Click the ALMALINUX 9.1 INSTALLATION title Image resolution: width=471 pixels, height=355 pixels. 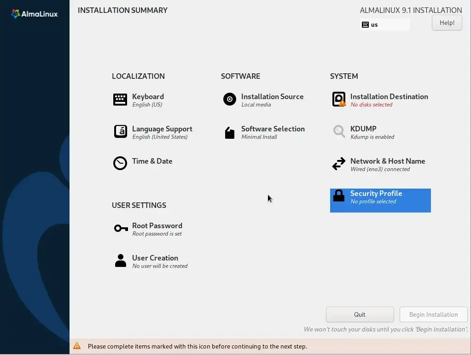[411, 10]
